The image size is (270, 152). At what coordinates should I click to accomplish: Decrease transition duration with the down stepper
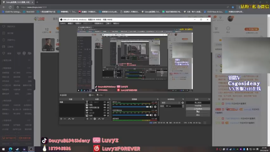coord(183,107)
